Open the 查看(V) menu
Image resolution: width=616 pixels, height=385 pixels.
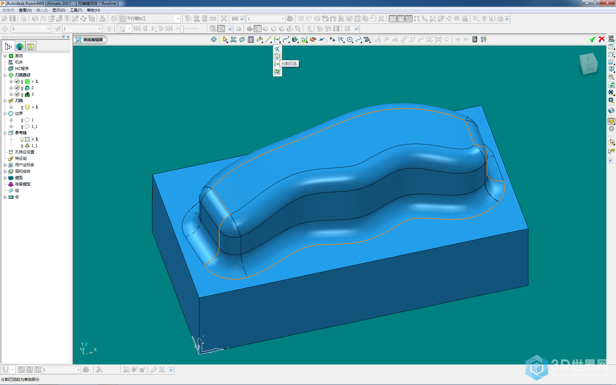(x=25, y=10)
